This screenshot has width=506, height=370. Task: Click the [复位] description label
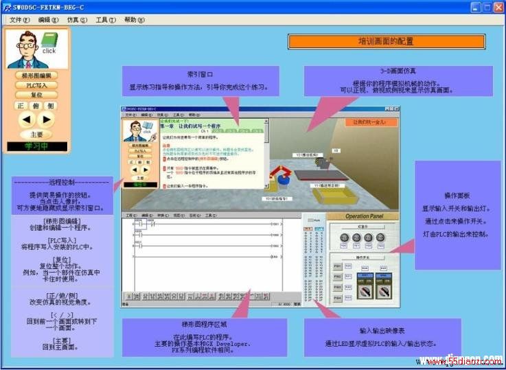pos(61,259)
